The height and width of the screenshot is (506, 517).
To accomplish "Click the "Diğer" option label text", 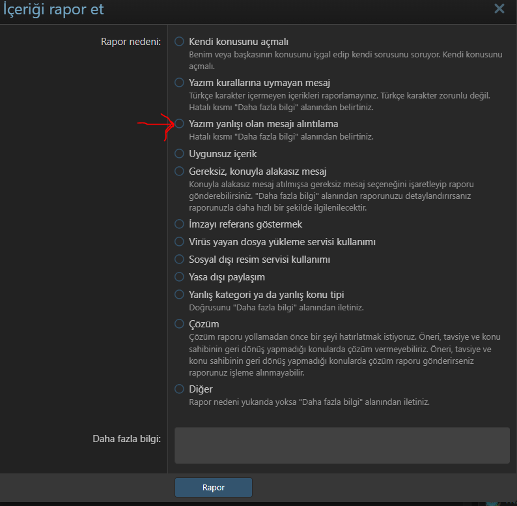I will [201, 389].
